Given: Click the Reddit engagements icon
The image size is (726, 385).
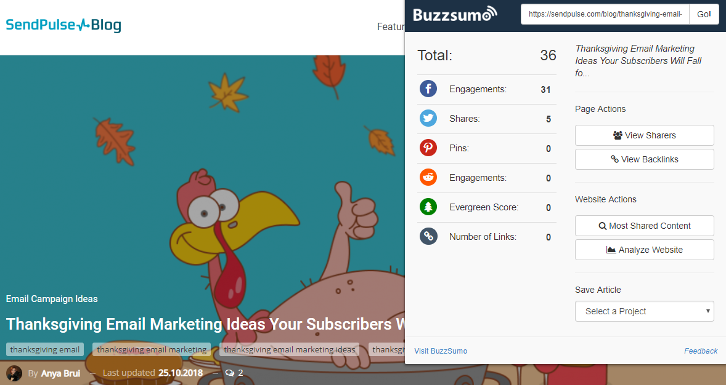Looking at the screenshot, I should [428, 178].
